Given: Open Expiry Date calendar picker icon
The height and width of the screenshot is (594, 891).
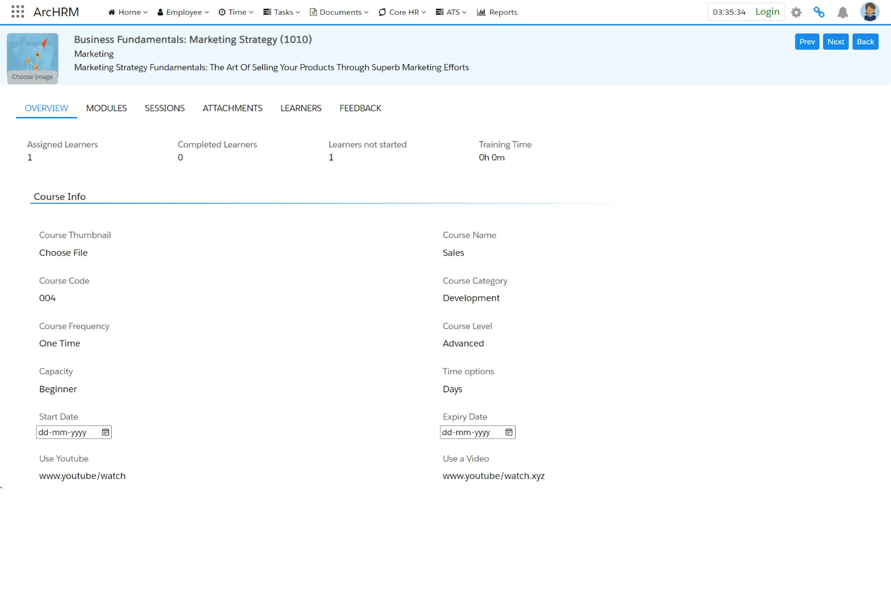Looking at the screenshot, I should click(x=509, y=433).
